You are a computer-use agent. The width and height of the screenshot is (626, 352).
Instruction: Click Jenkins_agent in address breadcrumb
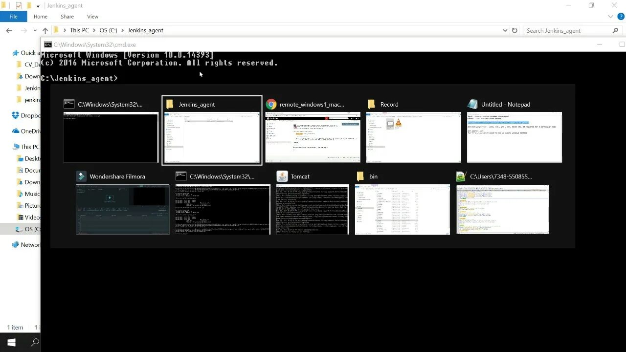click(x=146, y=30)
